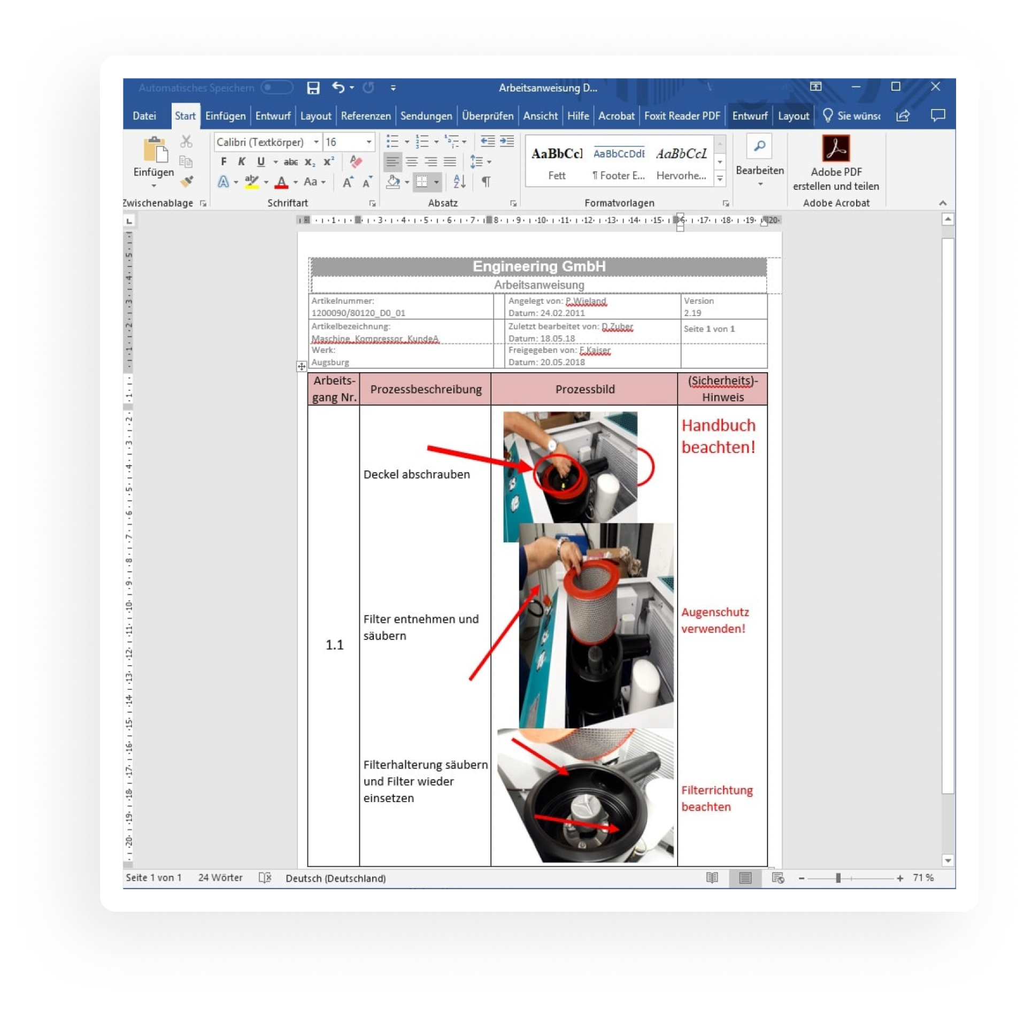The height and width of the screenshot is (1009, 1032).
Task: Toggle left text alignment
Action: click(x=392, y=161)
